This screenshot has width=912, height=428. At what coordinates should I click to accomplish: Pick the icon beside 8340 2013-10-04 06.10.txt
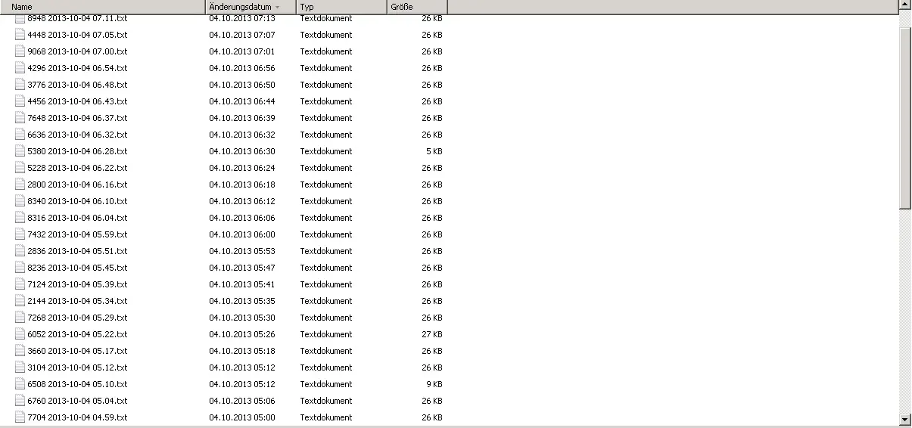coord(20,201)
